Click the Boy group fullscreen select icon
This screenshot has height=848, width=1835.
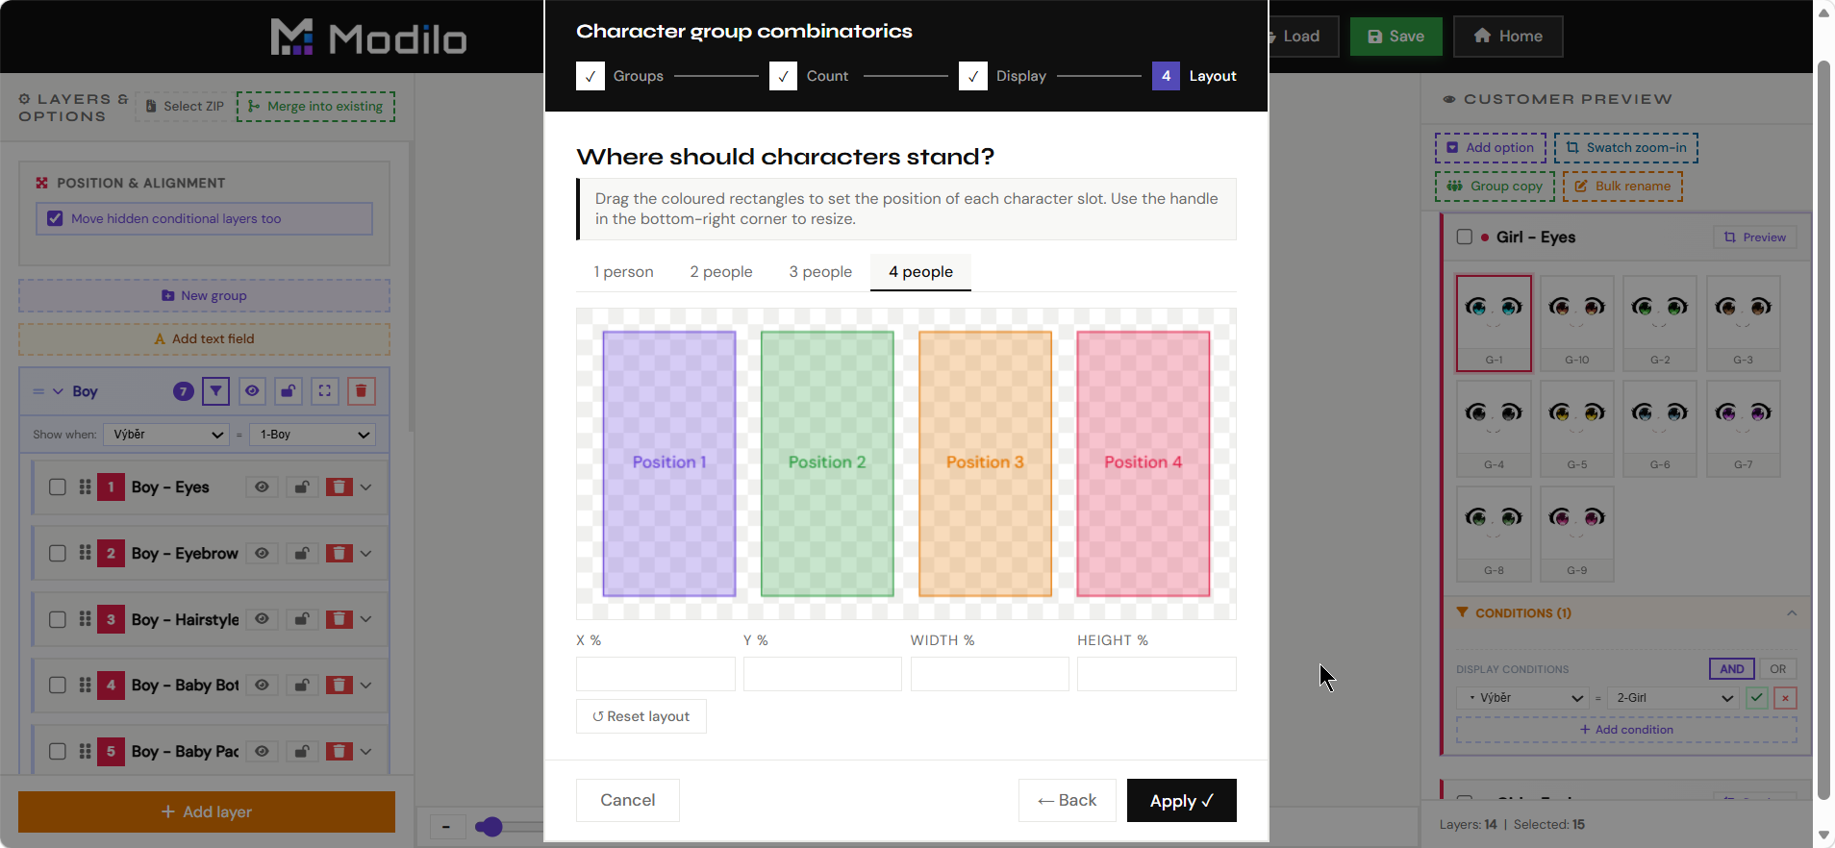pyautogui.click(x=325, y=391)
